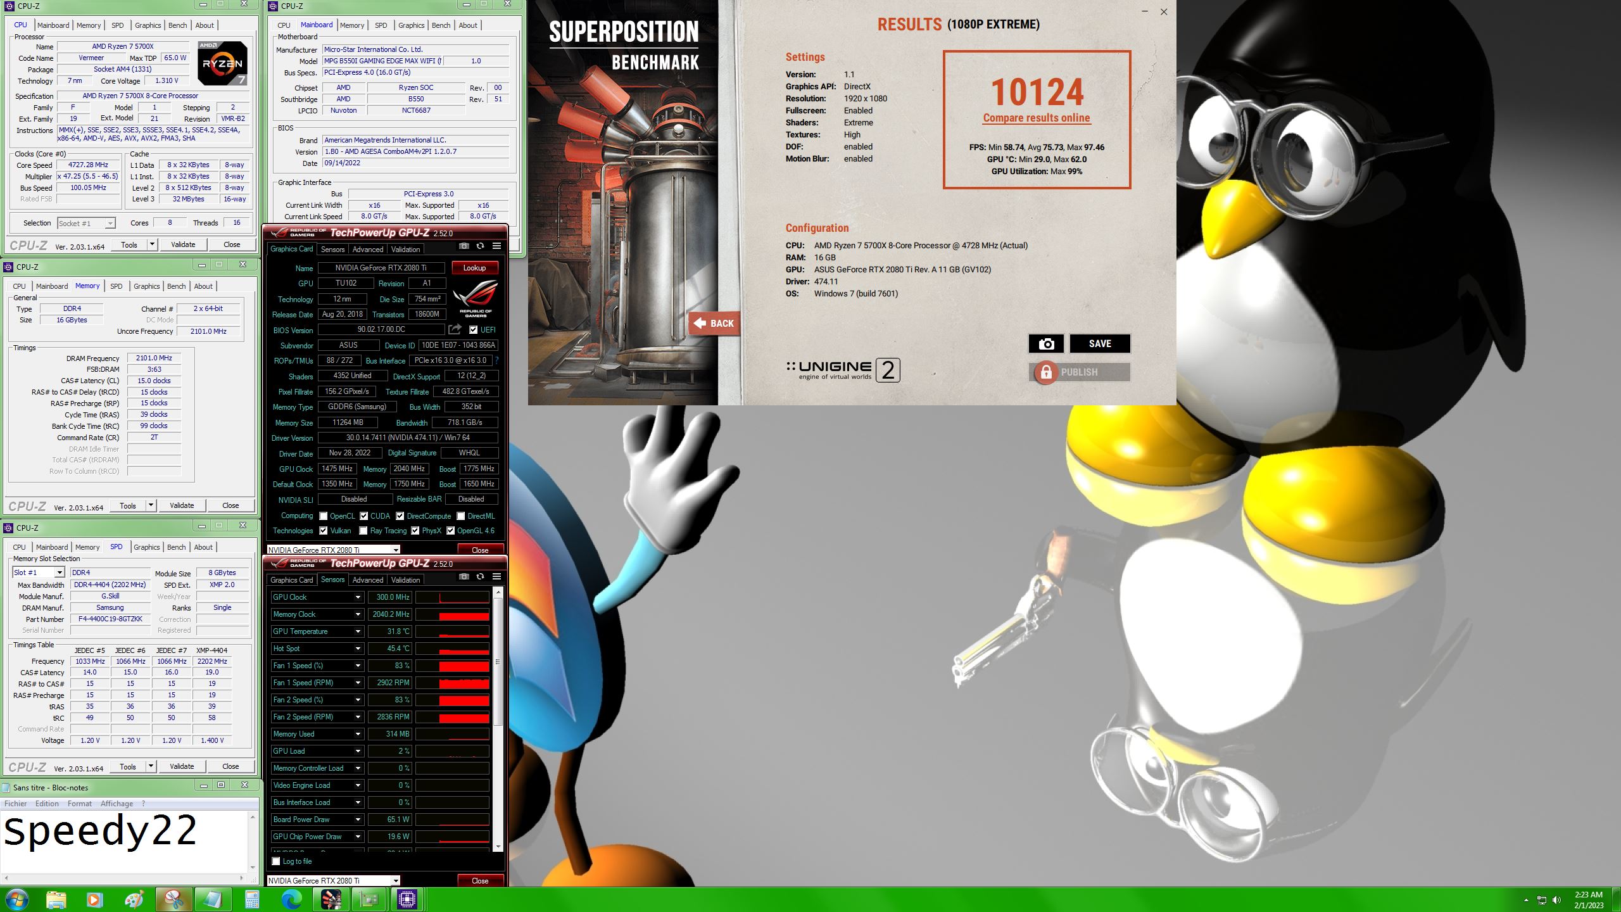Viewport: 1621px width, 912px height.
Task: Enable the Log to file checkbox
Action: click(276, 861)
